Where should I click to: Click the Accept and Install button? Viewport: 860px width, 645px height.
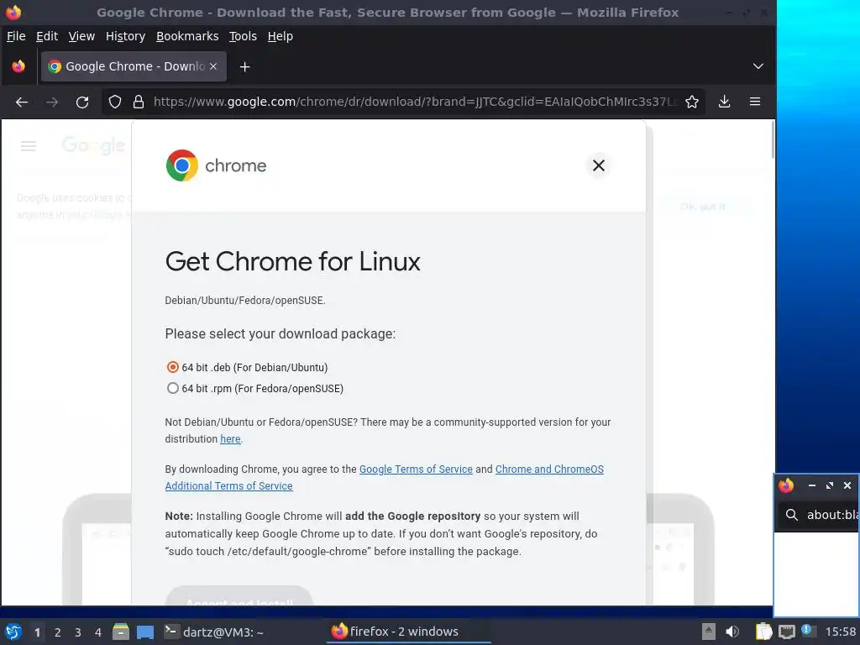[239, 595]
